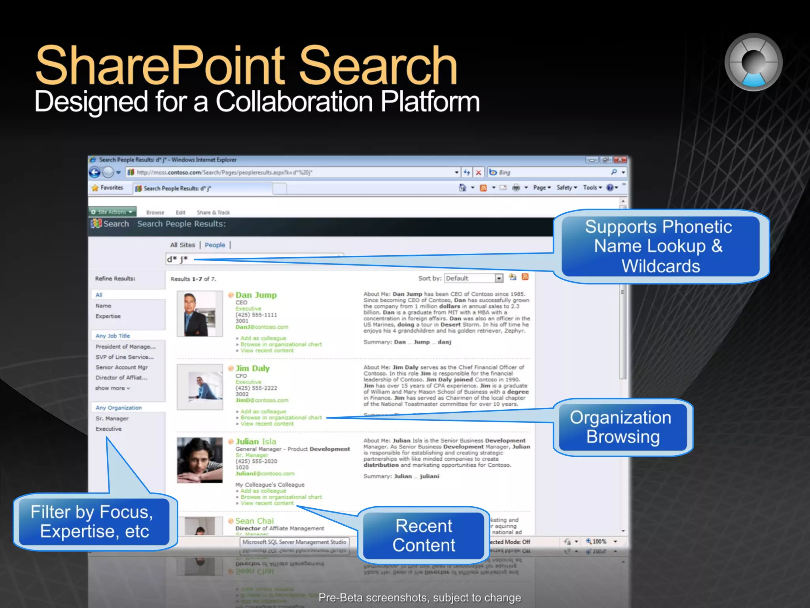Switch to the All Sites tab
810x608 pixels.
[182, 245]
